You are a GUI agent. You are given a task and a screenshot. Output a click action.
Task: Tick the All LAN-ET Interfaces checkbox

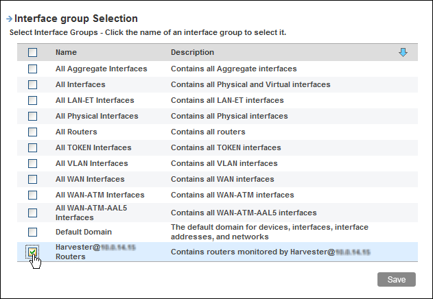(33, 101)
